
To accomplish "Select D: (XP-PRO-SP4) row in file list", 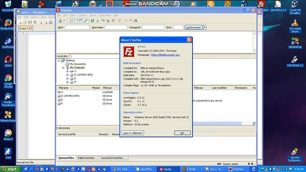I will point(88,96).
